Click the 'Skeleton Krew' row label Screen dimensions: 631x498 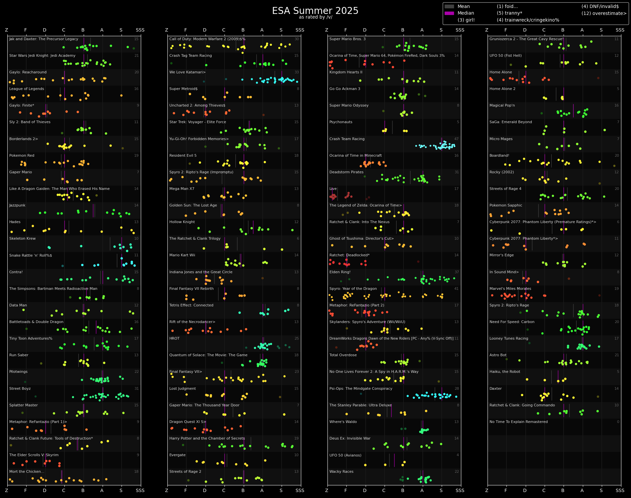click(22, 239)
